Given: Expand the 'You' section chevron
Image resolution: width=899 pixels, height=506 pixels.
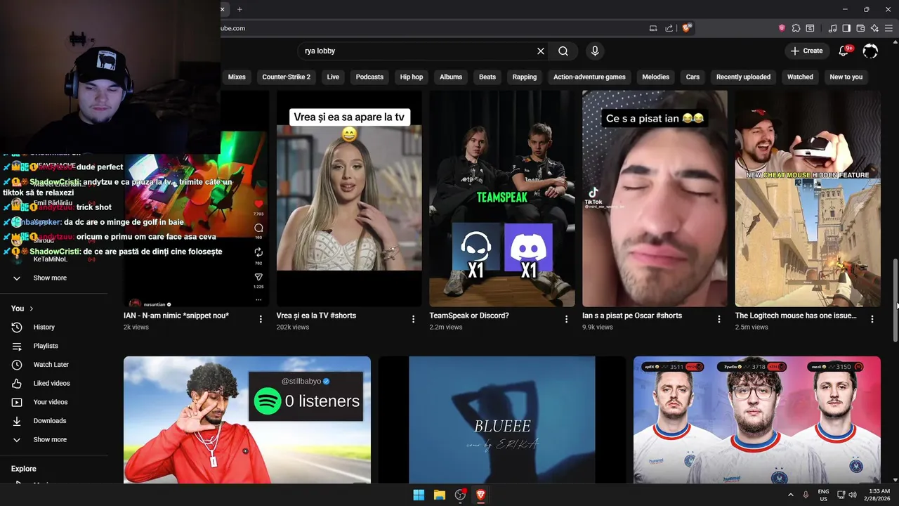Looking at the screenshot, I should click(32, 309).
